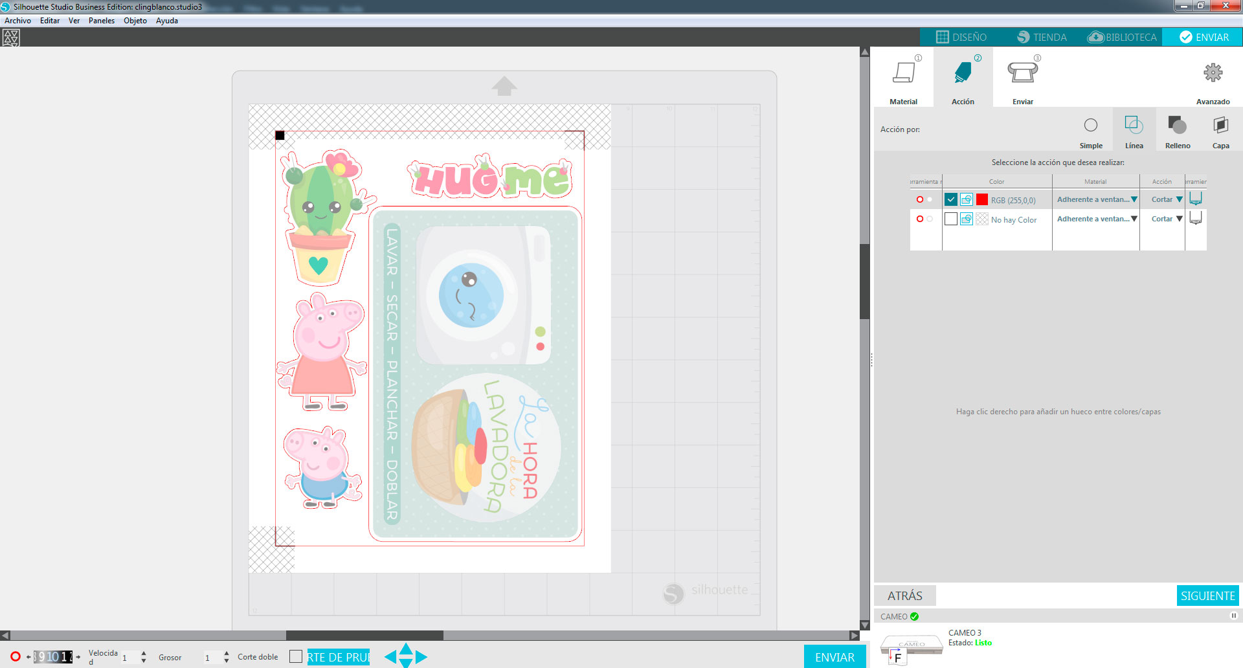
Task: Click blade tool icon in No hay Color row
Action: tap(1196, 218)
